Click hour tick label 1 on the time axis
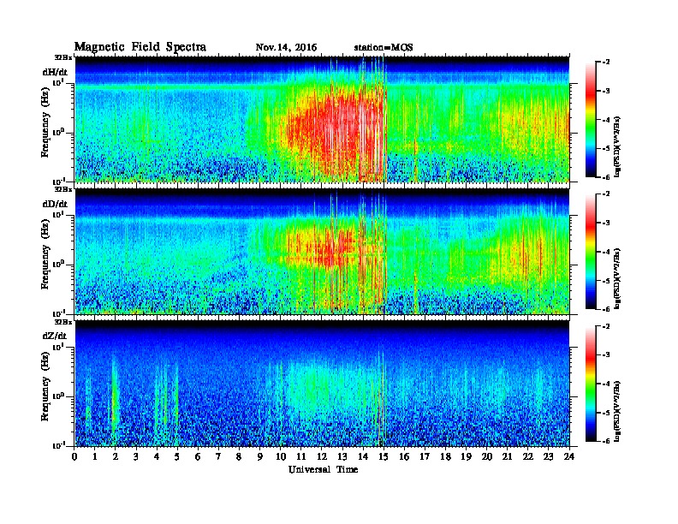678x524 pixels. coord(95,457)
